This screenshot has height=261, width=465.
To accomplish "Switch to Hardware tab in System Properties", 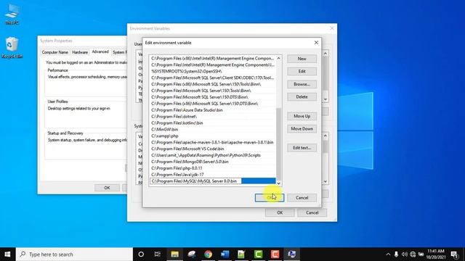I will 80,52.
